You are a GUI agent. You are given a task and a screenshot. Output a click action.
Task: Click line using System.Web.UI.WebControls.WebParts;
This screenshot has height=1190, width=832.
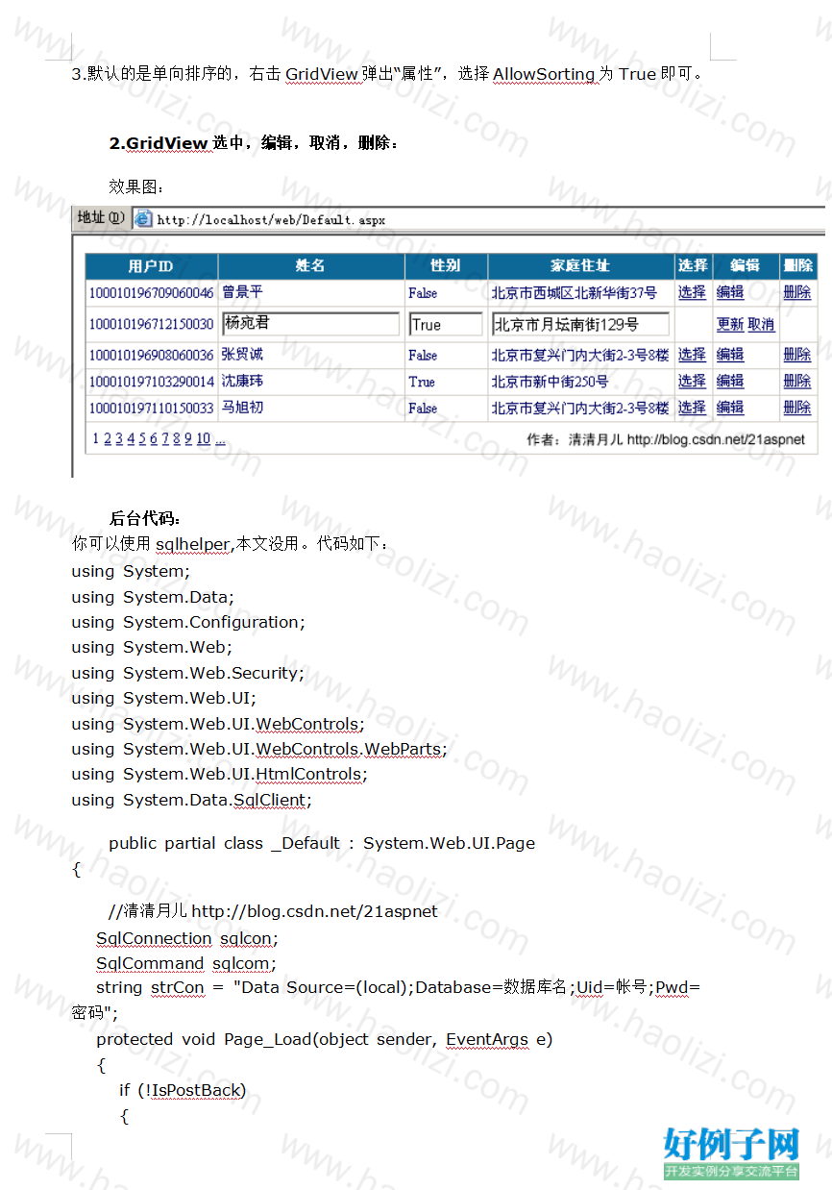(259, 749)
